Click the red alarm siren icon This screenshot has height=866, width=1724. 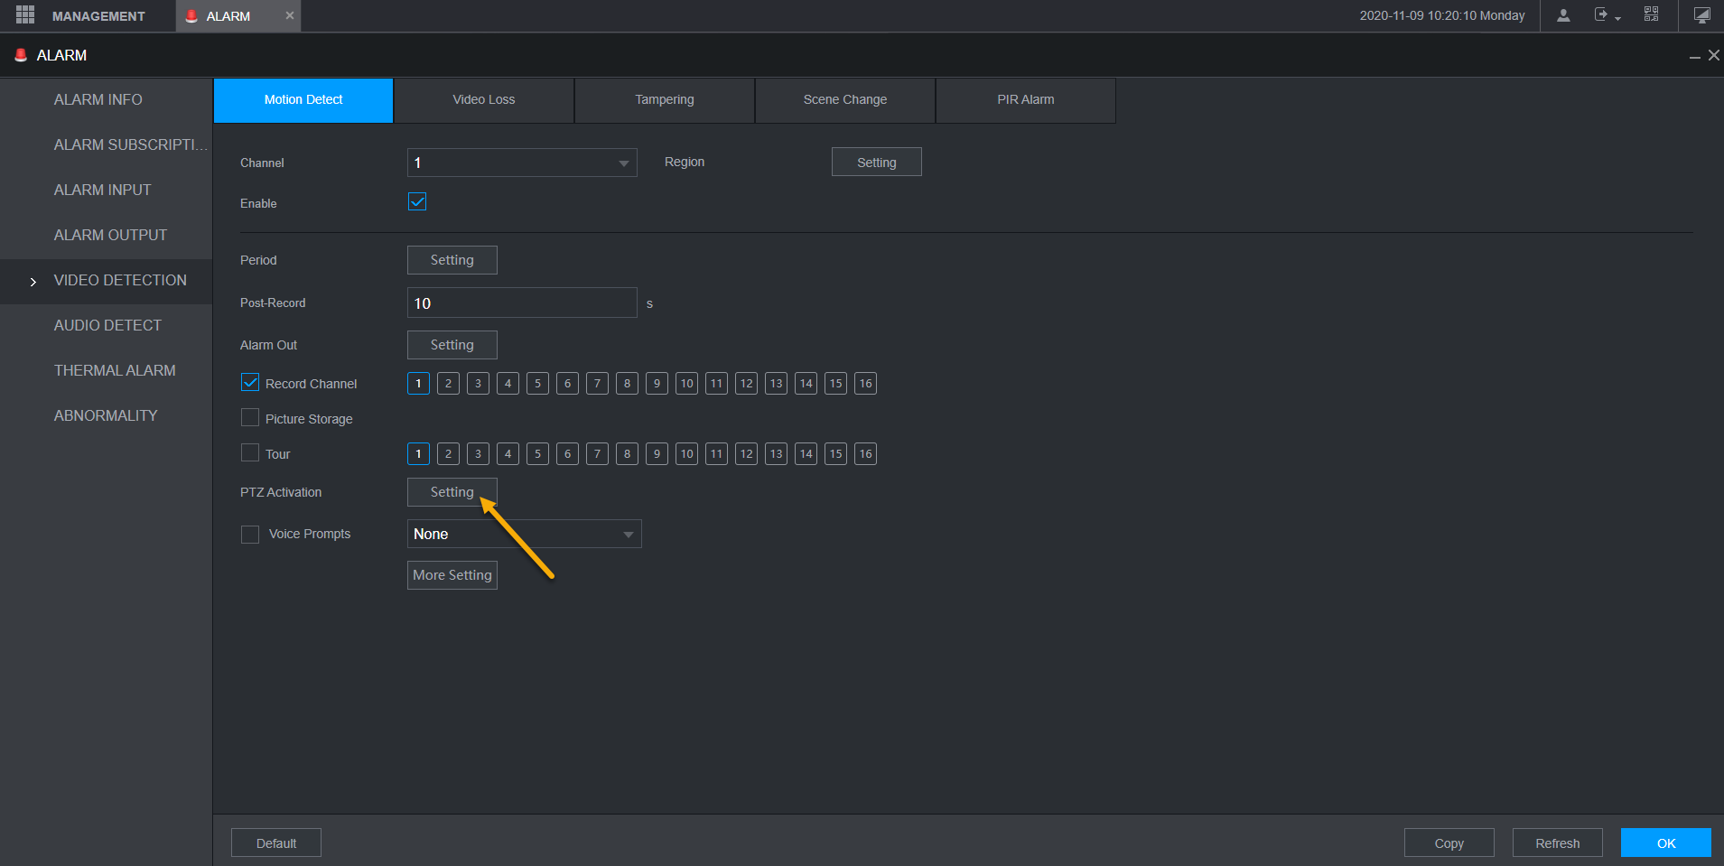pos(21,55)
